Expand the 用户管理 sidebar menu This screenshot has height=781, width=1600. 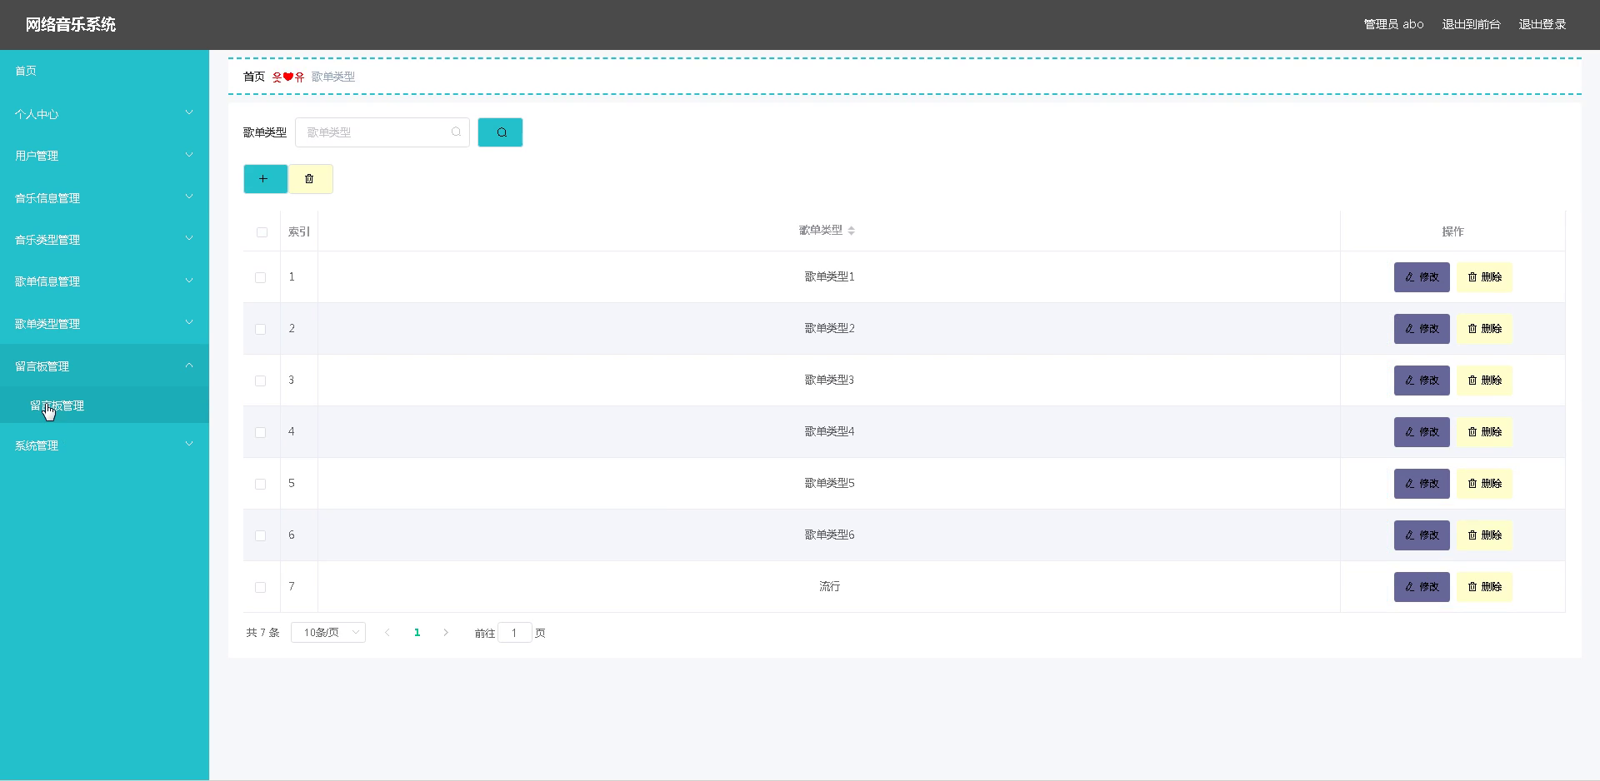[x=104, y=156]
